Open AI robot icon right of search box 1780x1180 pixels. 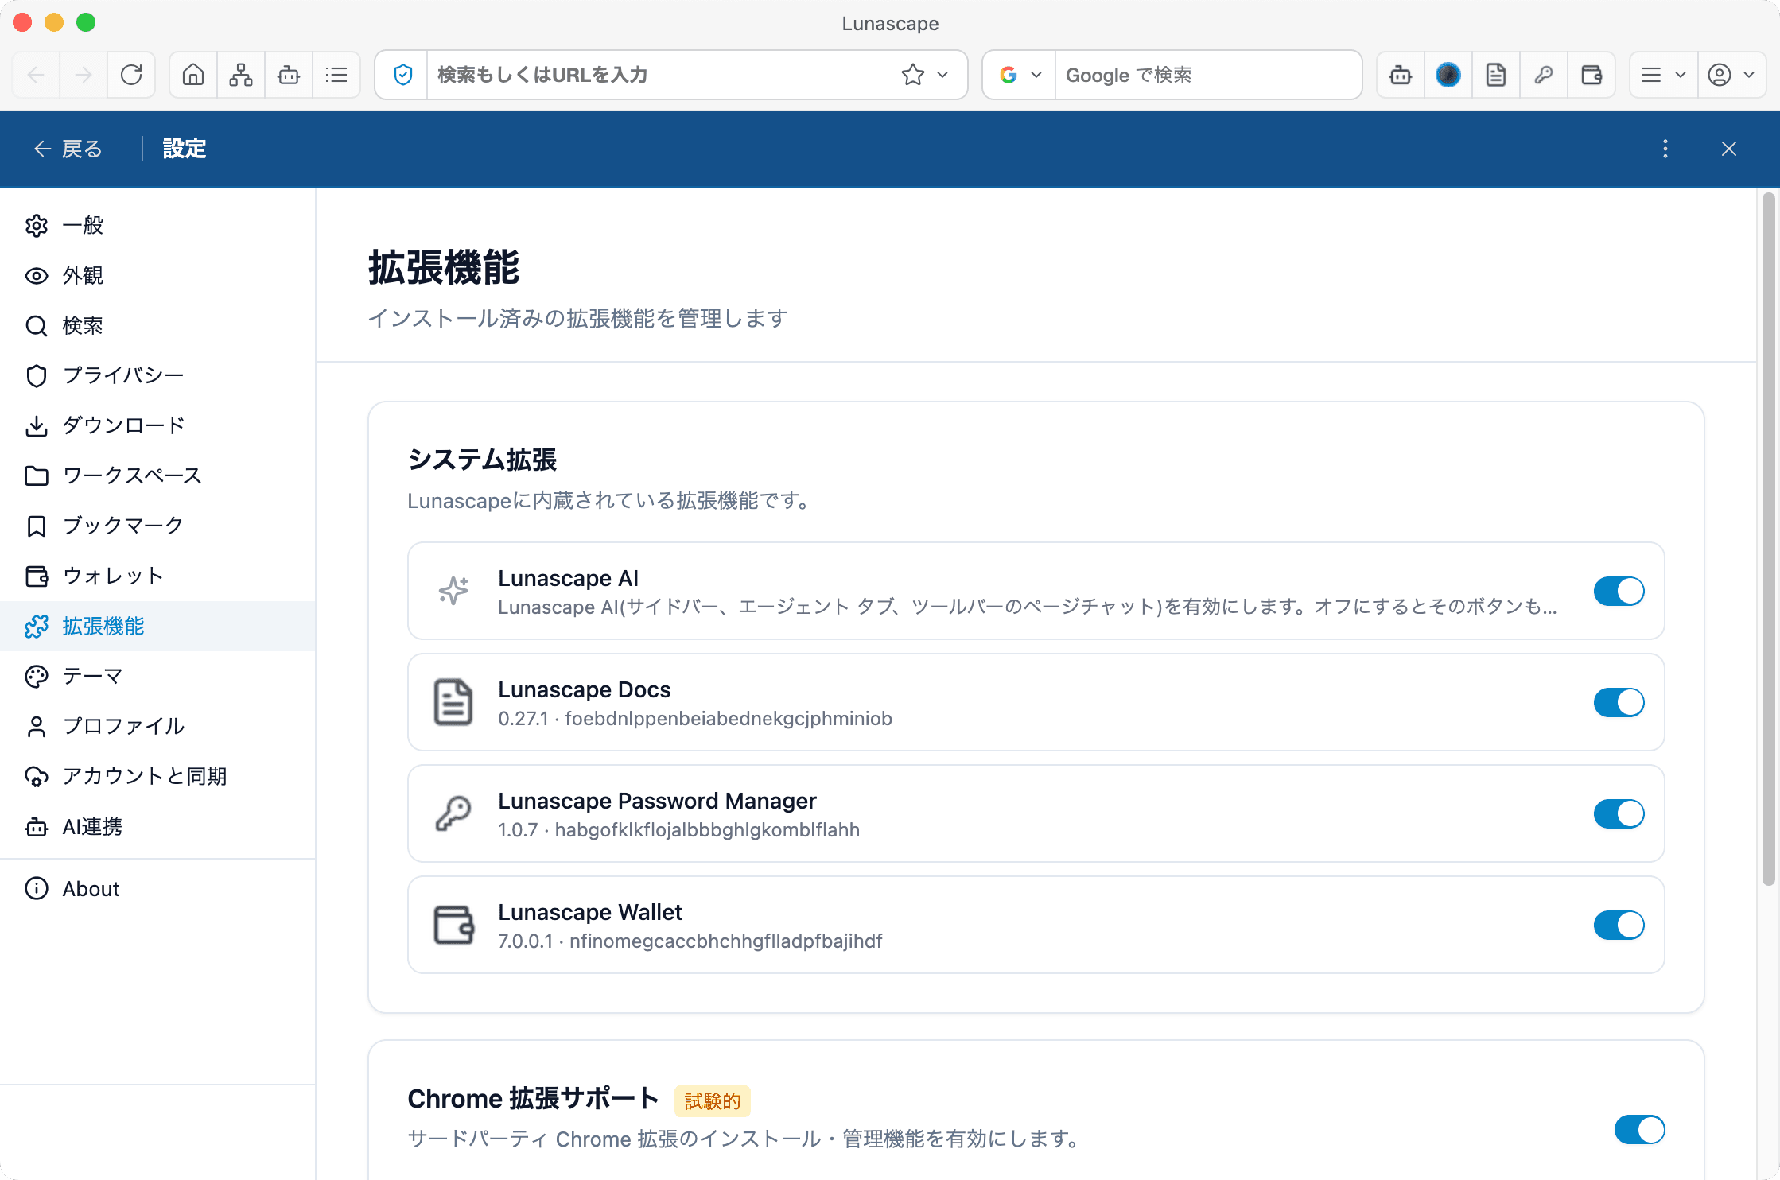[x=1401, y=75]
